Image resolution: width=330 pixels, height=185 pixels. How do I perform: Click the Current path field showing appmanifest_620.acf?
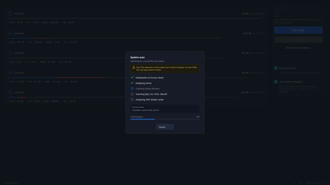click(165, 109)
